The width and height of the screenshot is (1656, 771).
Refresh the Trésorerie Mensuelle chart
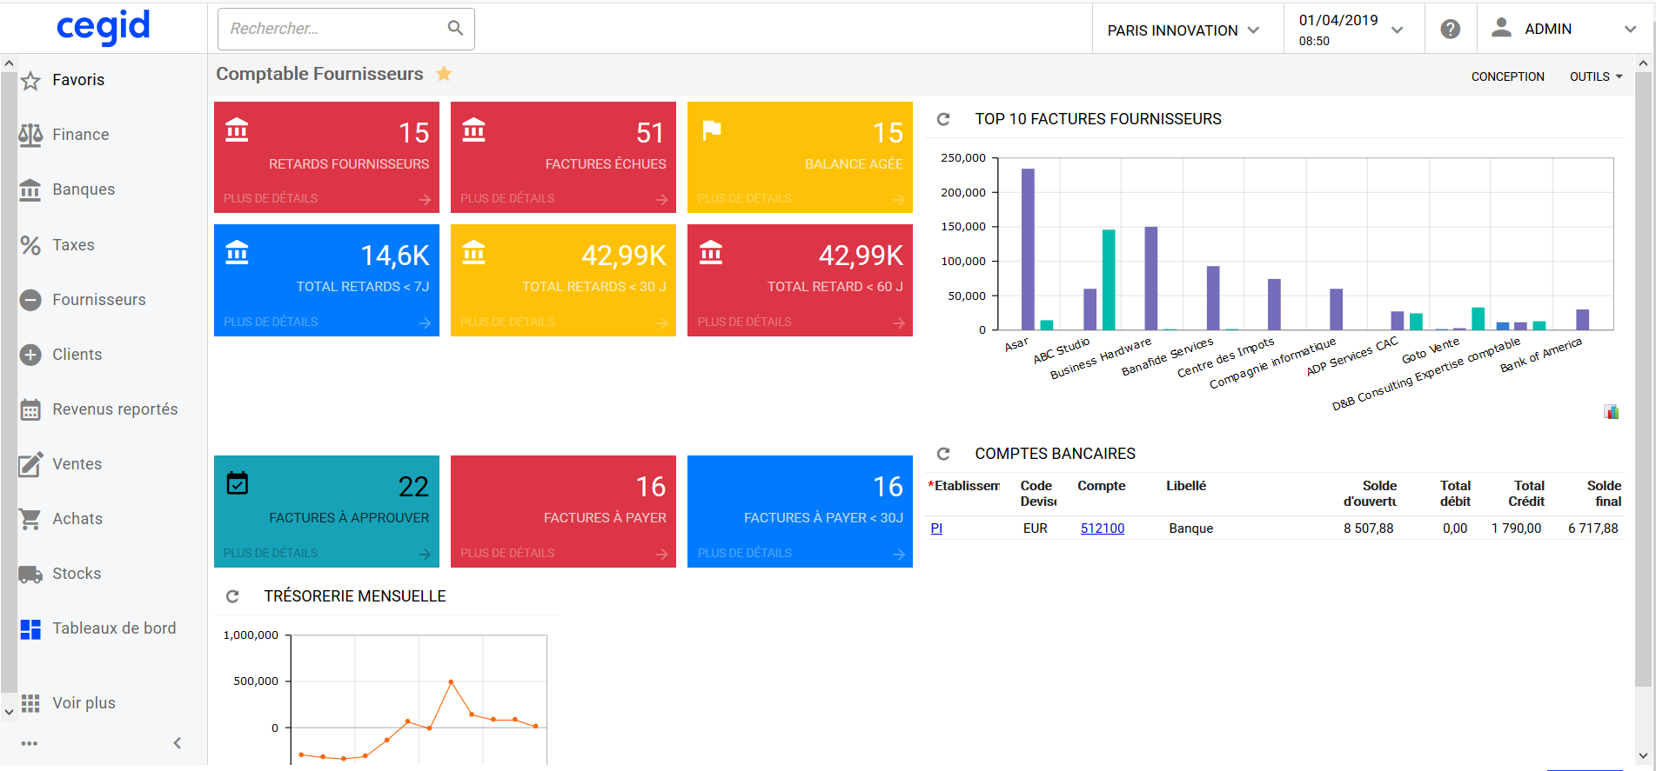coord(232,596)
